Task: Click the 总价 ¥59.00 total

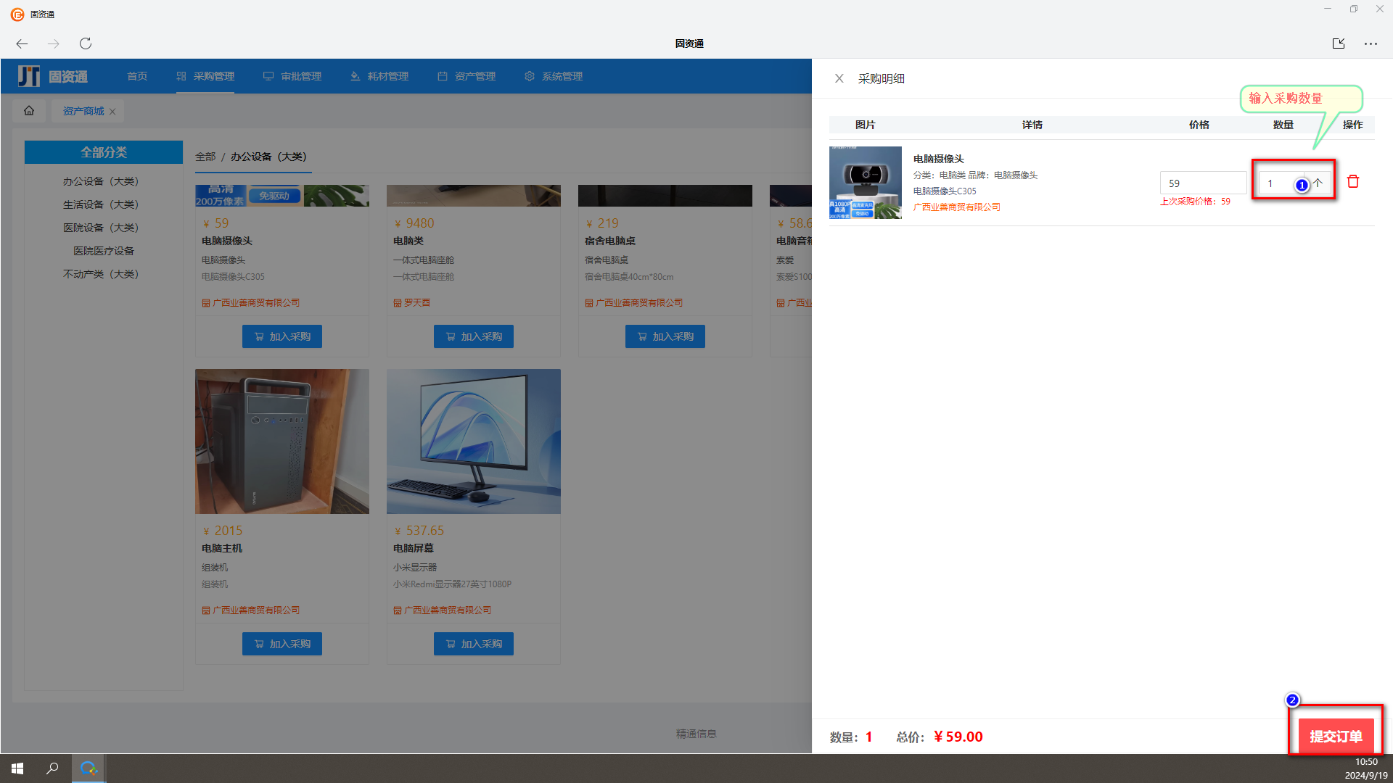Action: pyautogui.click(x=940, y=737)
